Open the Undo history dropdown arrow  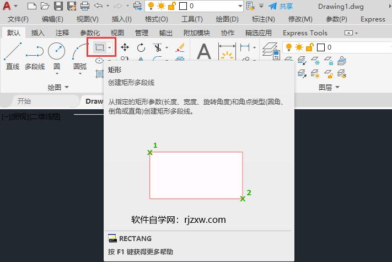108,6
